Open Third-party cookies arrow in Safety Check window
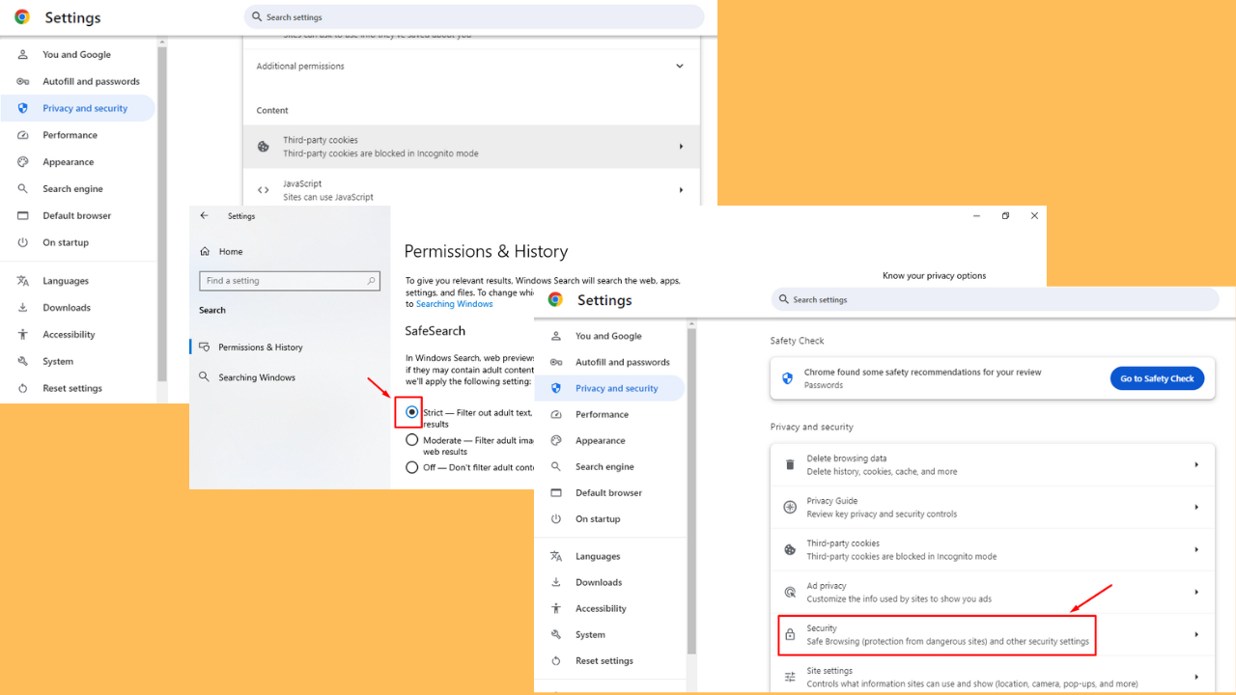Image resolution: width=1236 pixels, height=695 pixels. (1196, 549)
